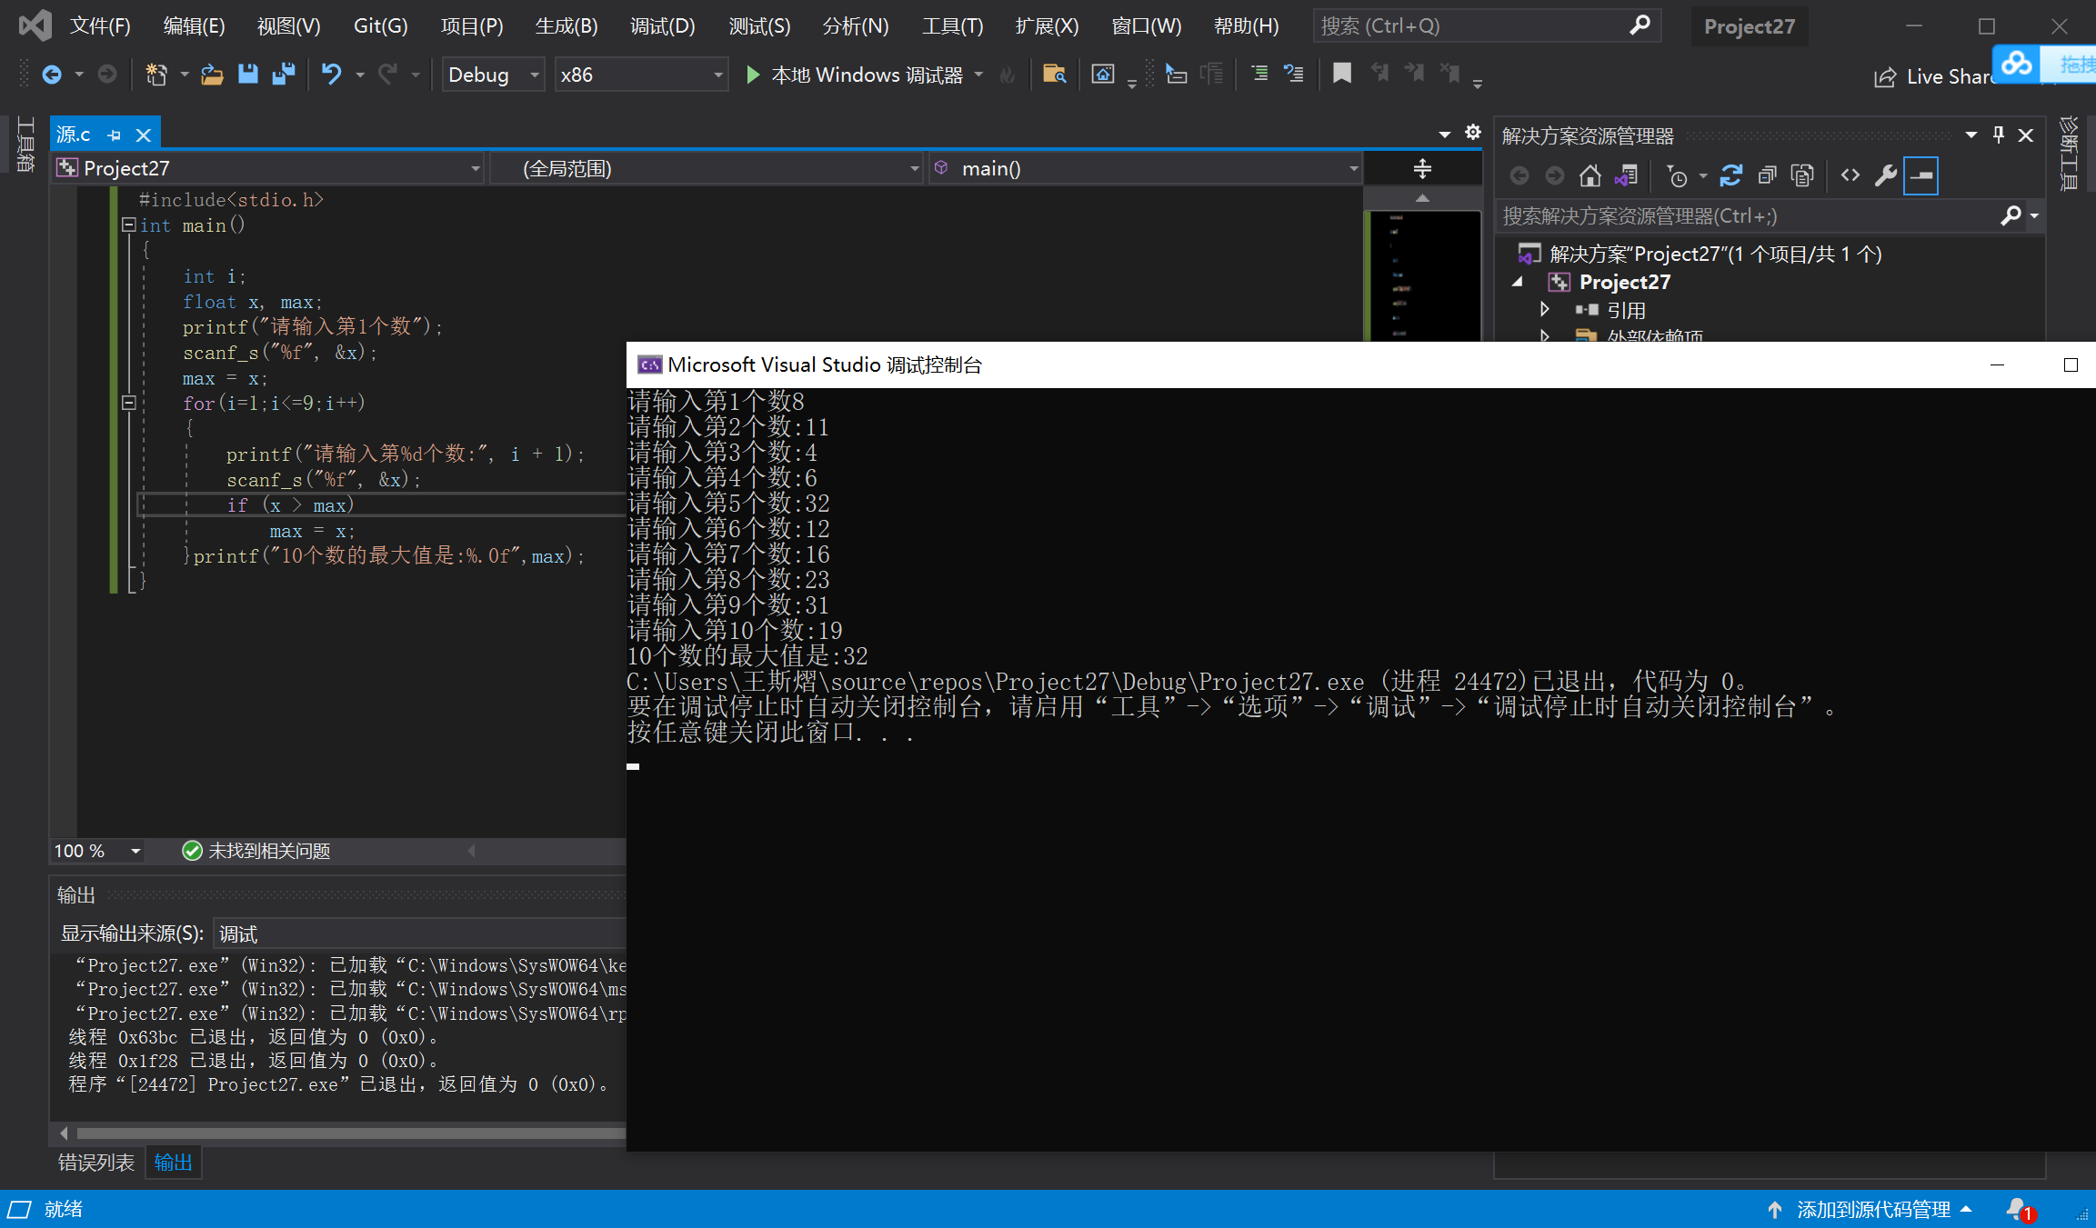Toggle auto-hide pin on the Solution Explorer panel
The image size is (2096, 1228).
[x=1999, y=135]
